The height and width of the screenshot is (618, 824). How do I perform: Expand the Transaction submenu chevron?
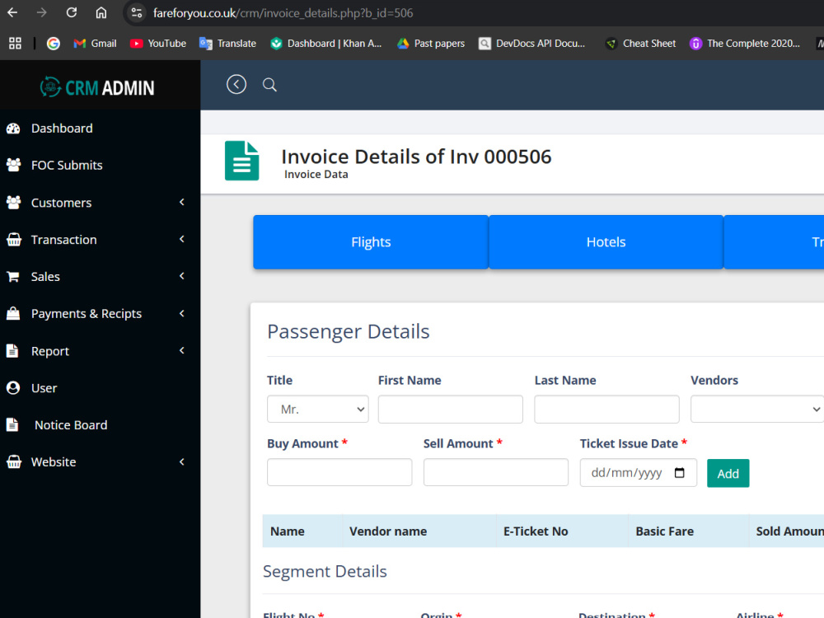click(182, 239)
